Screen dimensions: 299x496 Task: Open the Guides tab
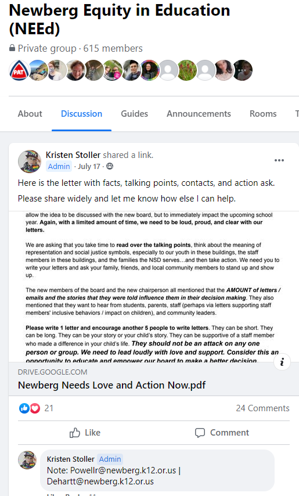point(134,114)
